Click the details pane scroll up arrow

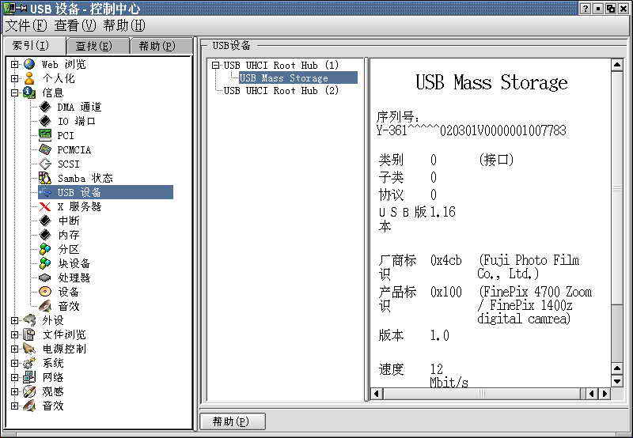coord(617,65)
